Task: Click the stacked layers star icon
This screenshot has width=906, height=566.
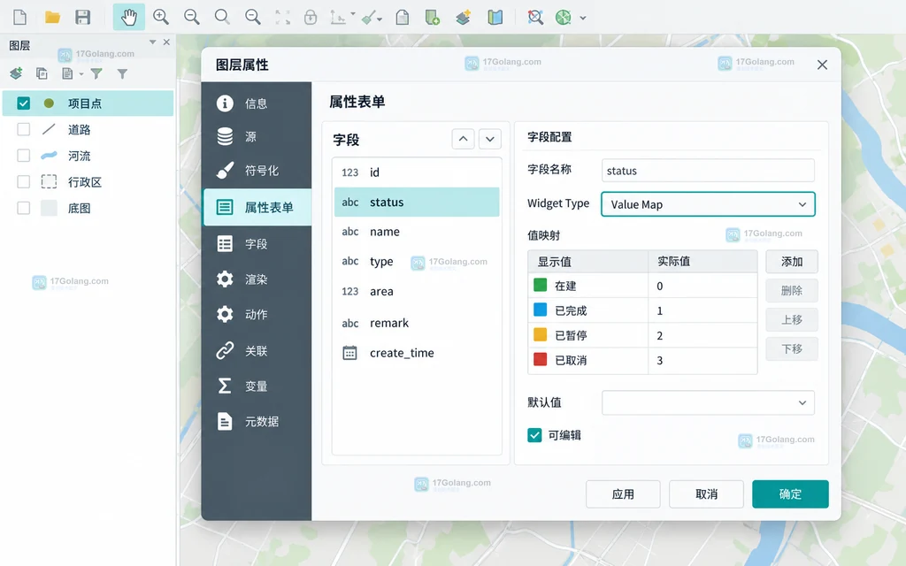Action: [463, 18]
